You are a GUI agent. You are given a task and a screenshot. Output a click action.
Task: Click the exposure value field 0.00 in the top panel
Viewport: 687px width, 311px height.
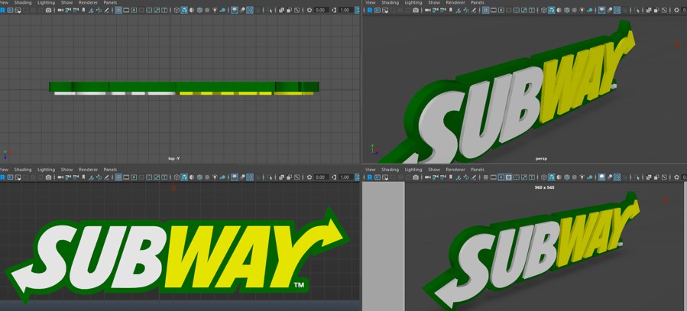(x=321, y=10)
